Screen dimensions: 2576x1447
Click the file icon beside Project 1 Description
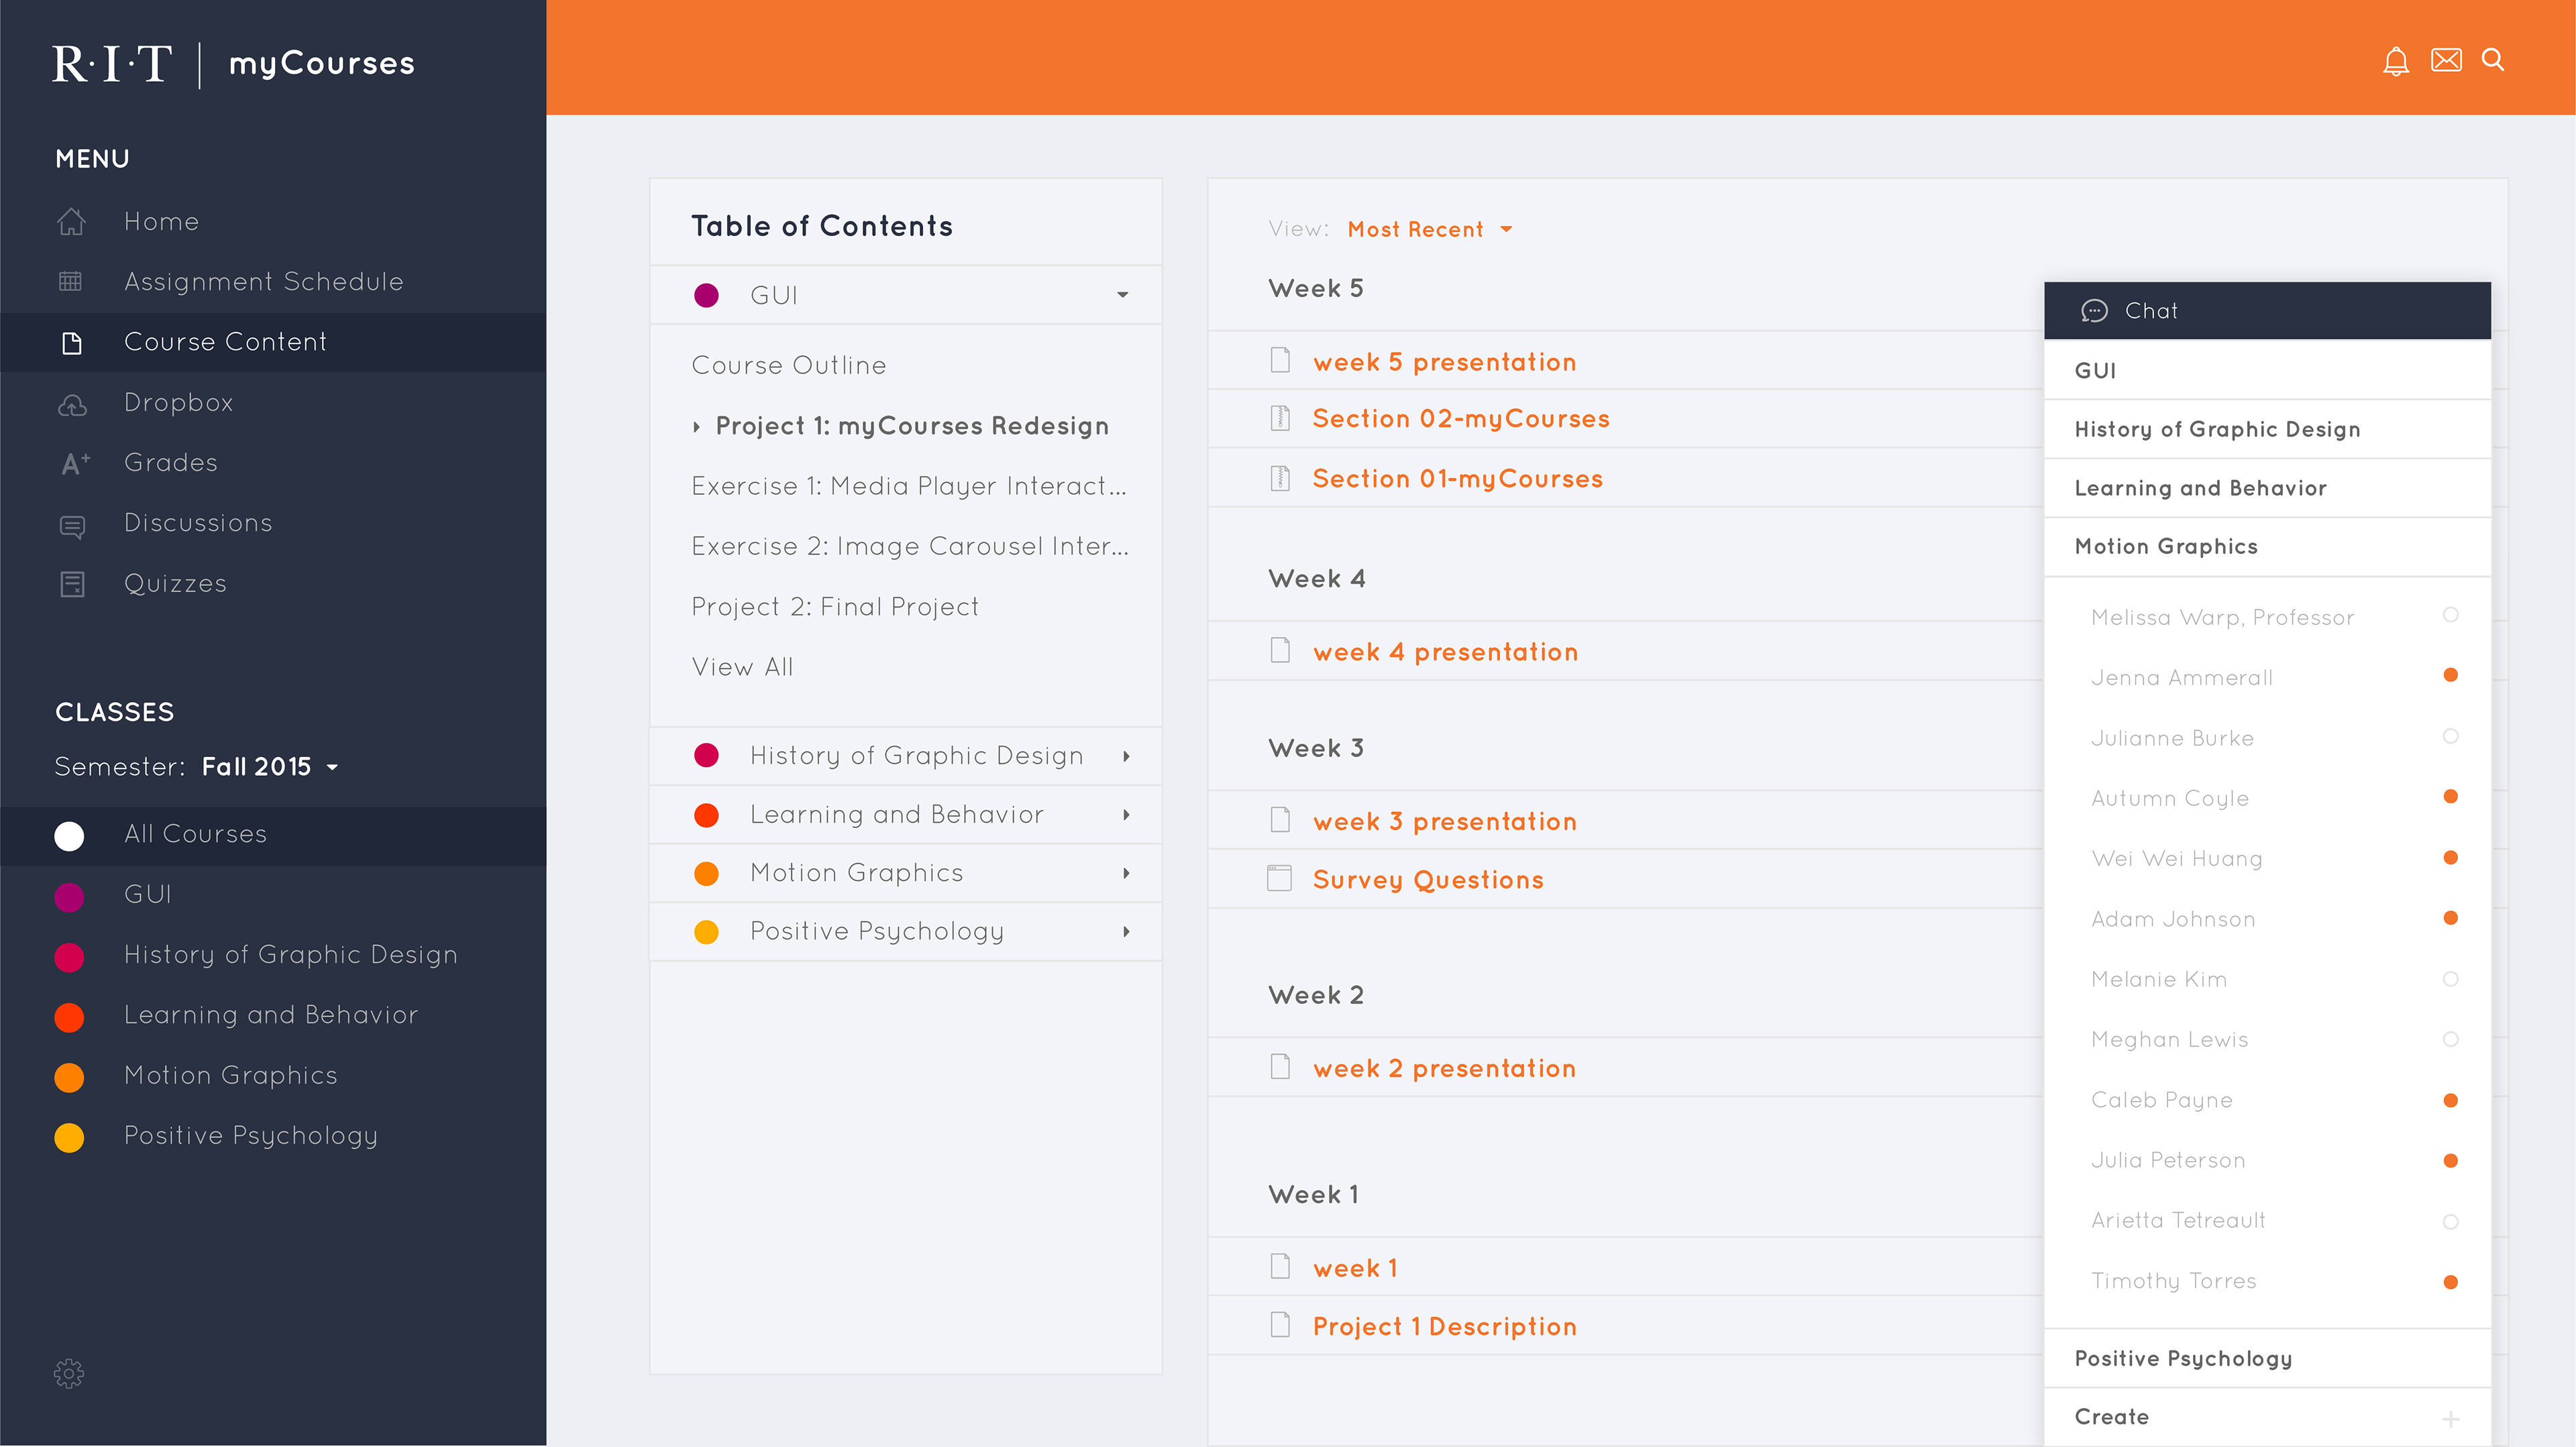coord(1280,1324)
